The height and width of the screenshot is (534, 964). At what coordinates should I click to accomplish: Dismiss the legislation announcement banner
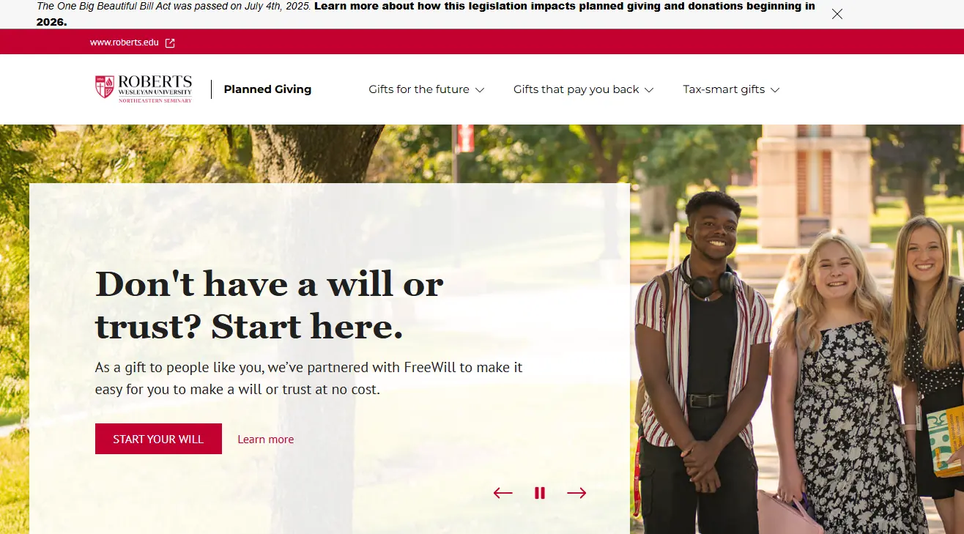837,14
